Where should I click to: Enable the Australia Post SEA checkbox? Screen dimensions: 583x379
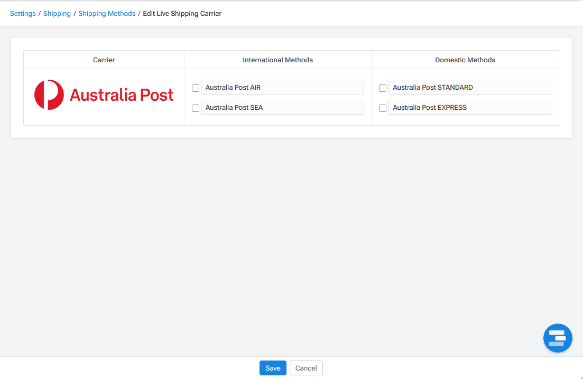195,108
